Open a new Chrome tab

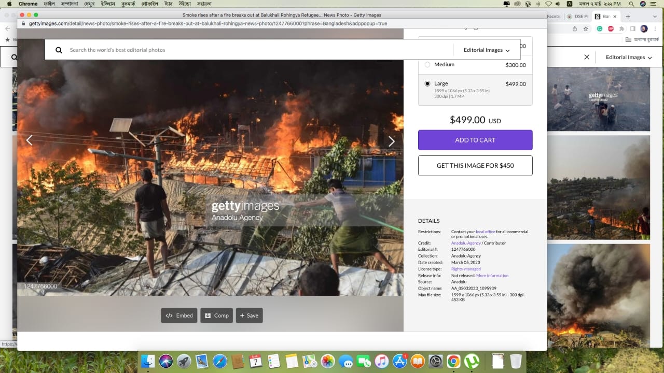click(628, 17)
